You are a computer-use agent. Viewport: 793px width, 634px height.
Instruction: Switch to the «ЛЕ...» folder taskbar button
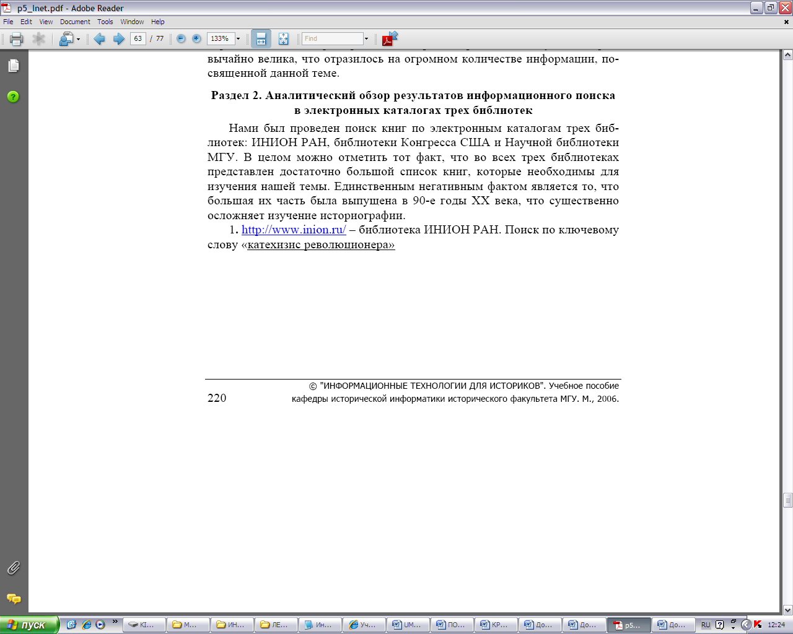coord(276,625)
